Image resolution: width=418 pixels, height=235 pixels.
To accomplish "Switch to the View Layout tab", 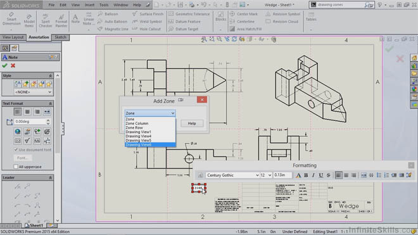I will (x=13, y=37).
